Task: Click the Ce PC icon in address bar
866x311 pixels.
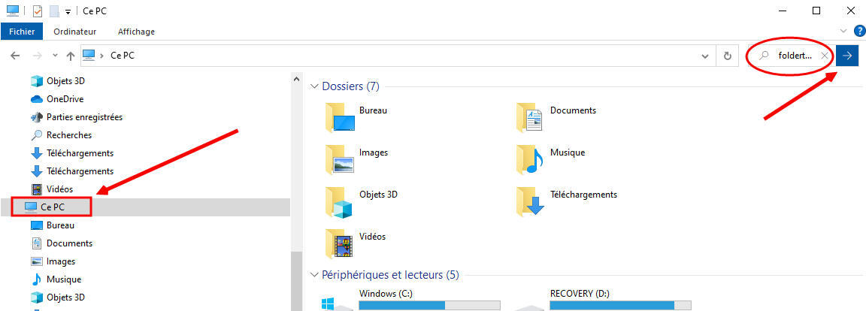Action: (89, 56)
